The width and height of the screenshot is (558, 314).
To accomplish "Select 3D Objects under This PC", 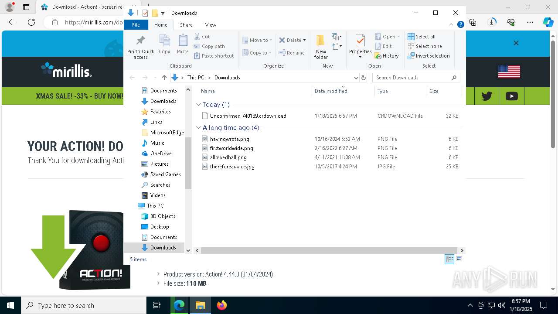I will pos(163,216).
